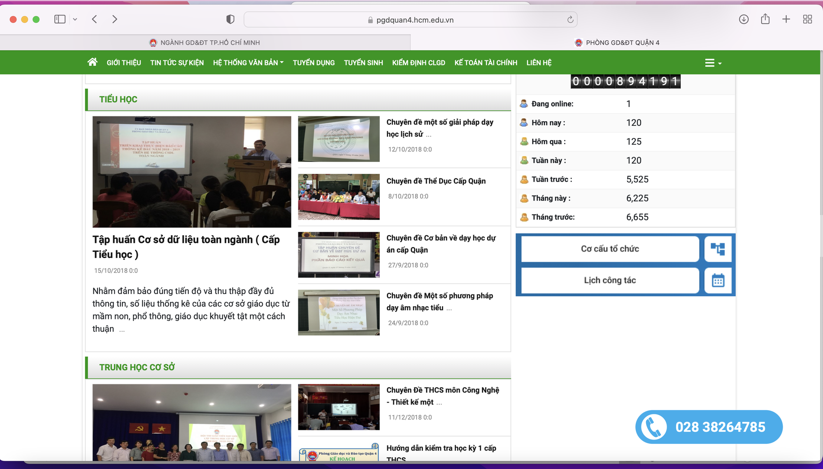The image size is (823, 469).
Task: Go back with the Safari back arrow
Action: click(x=95, y=19)
